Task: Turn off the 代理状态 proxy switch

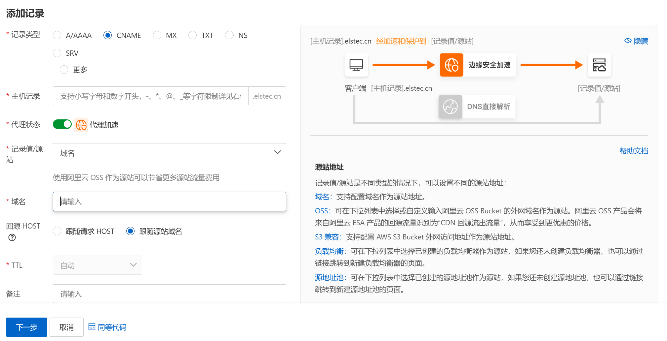Action: coord(62,124)
